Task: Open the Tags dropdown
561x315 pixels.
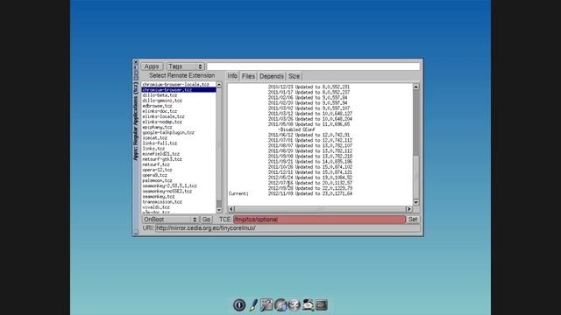Action: pyautogui.click(x=185, y=66)
